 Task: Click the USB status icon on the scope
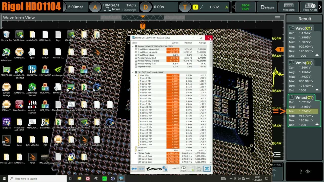(301, 171)
